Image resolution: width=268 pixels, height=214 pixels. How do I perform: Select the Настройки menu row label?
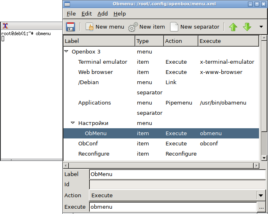coord(93,123)
